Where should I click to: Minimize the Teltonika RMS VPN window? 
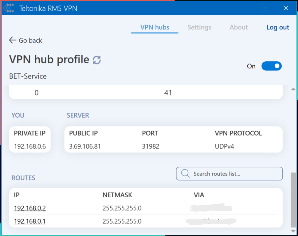pyautogui.click(x=265, y=8)
